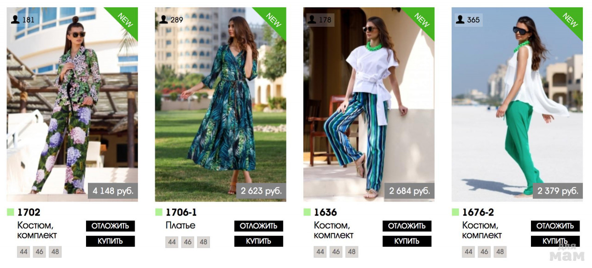This screenshot has height=268, width=592.
Task: Select size 46 for dress 1706-1
Action: pos(188,242)
